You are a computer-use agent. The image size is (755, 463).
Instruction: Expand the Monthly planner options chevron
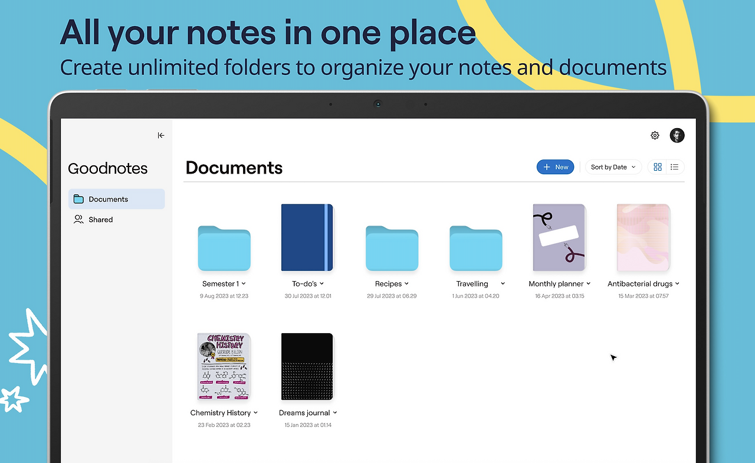pos(588,284)
